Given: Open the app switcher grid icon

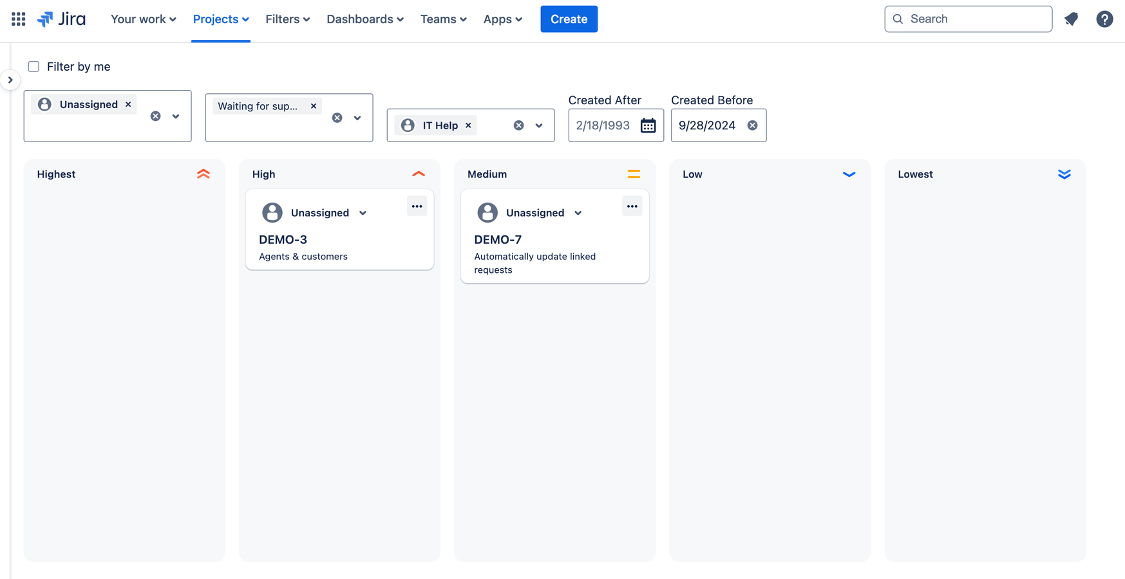Looking at the screenshot, I should point(19,19).
